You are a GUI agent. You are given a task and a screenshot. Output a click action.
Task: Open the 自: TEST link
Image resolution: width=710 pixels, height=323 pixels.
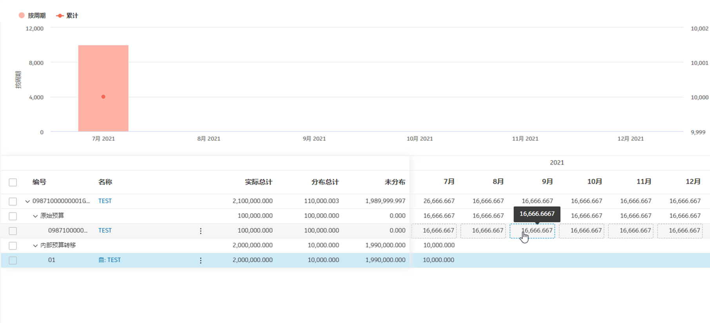(x=109, y=260)
